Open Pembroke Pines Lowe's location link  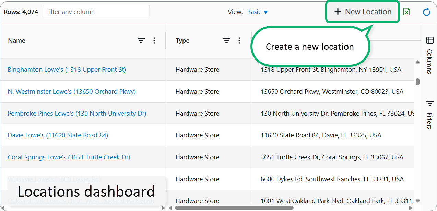(77, 114)
